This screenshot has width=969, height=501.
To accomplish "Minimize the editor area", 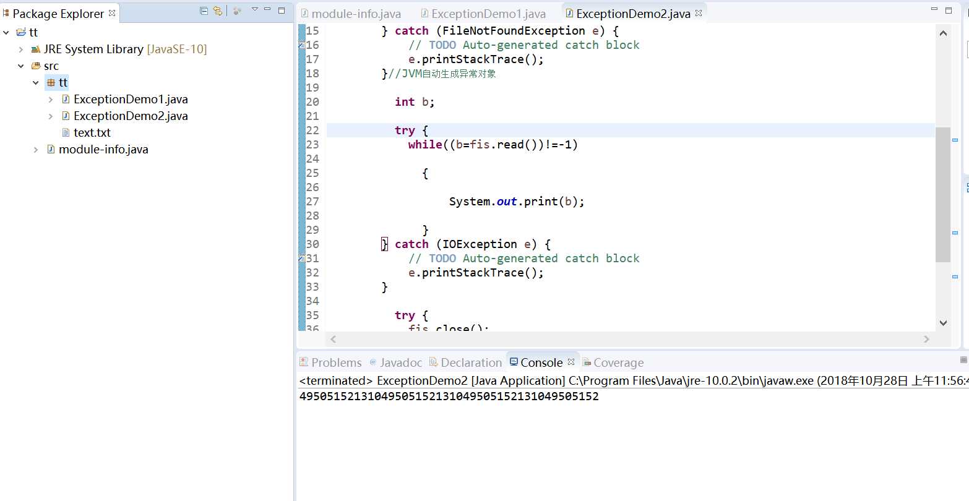I will pyautogui.click(x=934, y=9).
